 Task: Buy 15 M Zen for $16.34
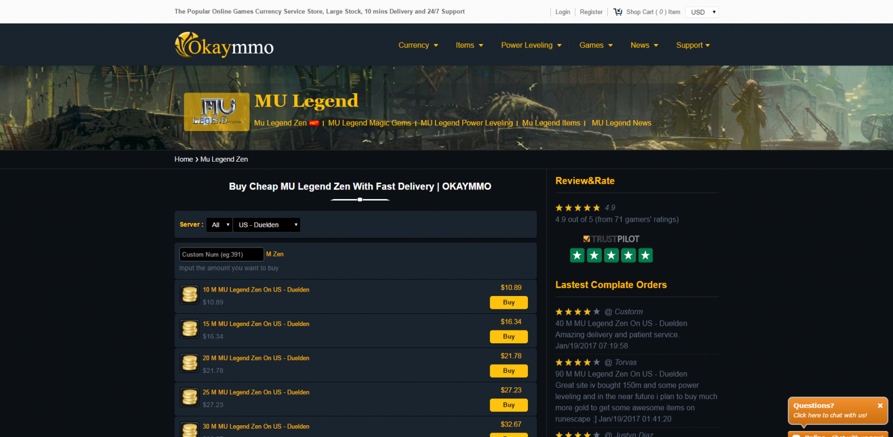coord(509,337)
